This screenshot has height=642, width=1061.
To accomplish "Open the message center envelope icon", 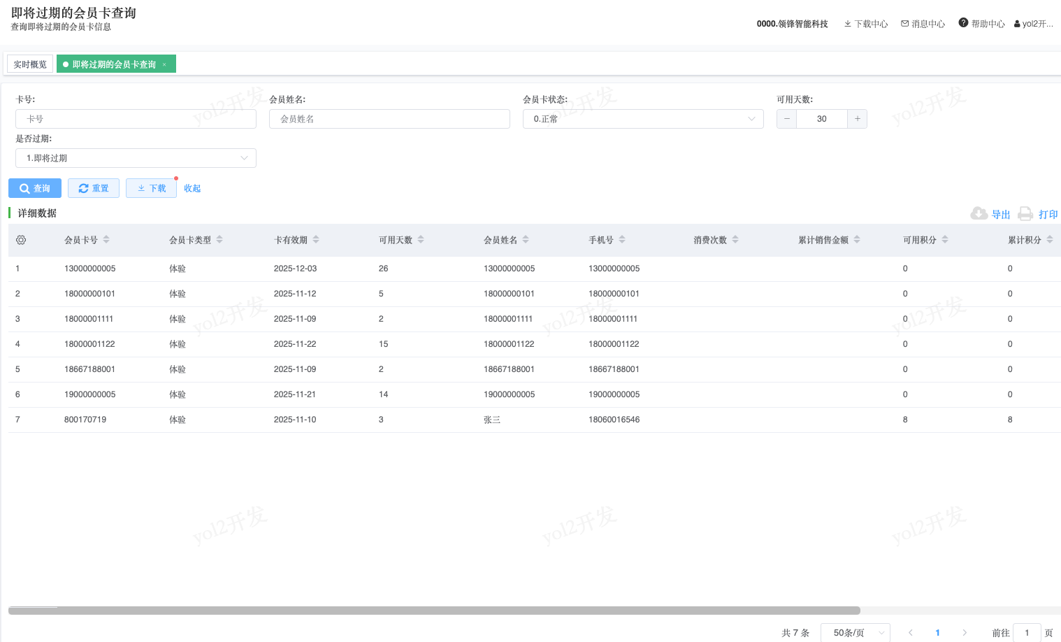I will tap(905, 24).
